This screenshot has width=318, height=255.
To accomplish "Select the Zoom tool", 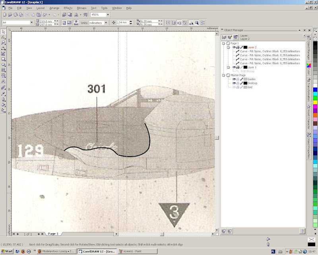I will pos(3,43).
